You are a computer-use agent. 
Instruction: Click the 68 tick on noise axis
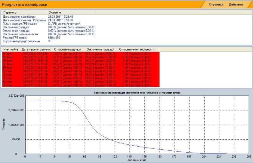(85, 157)
